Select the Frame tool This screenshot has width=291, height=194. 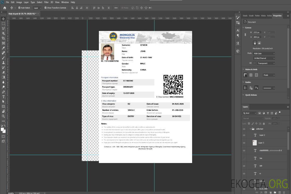coord(3,43)
